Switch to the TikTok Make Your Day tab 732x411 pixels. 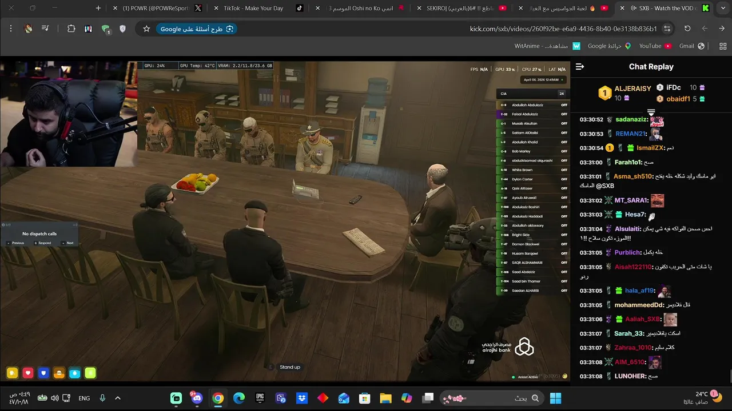click(258, 8)
